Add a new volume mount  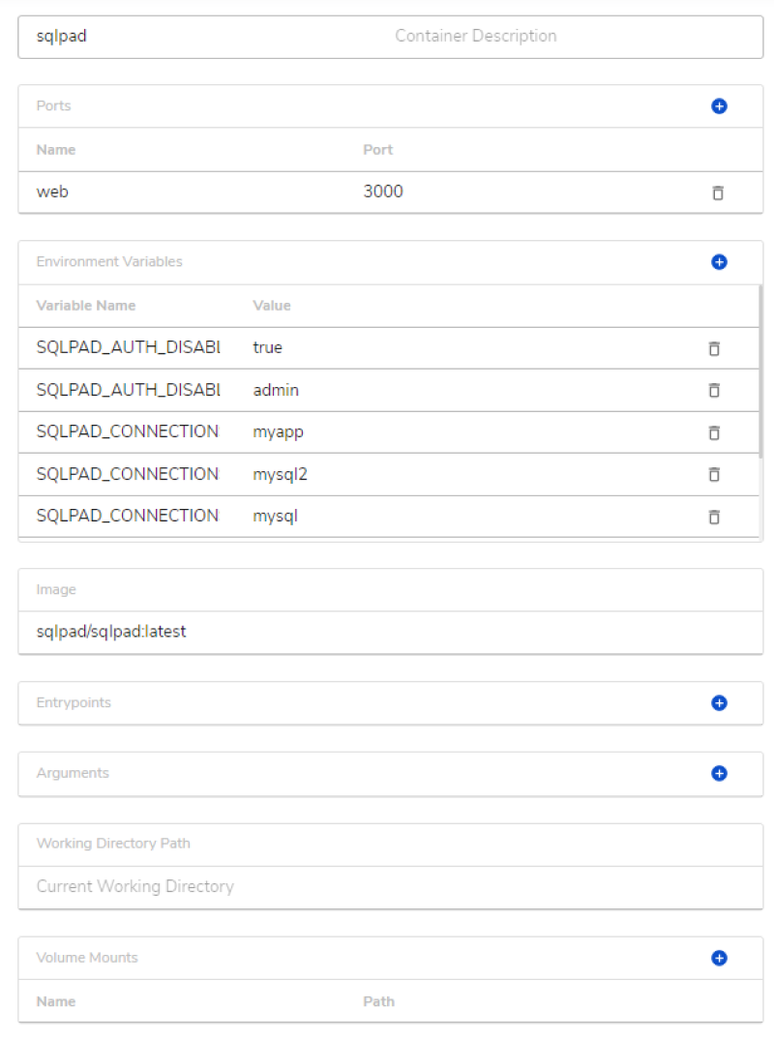point(719,958)
